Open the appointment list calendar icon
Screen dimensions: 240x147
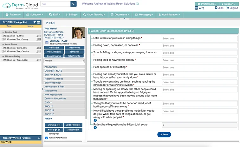tap(38, 22)
